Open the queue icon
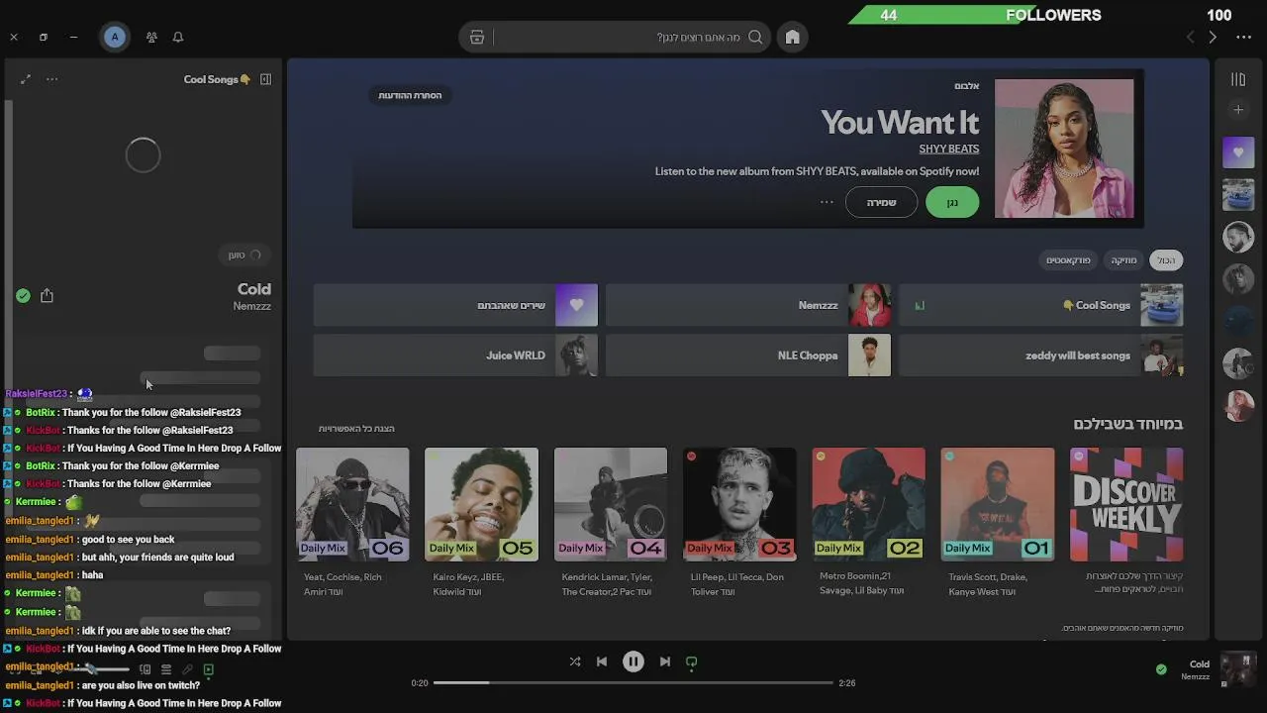This screenshot has width=1267, height=713. pyautogui.click(x=166, y=669)
